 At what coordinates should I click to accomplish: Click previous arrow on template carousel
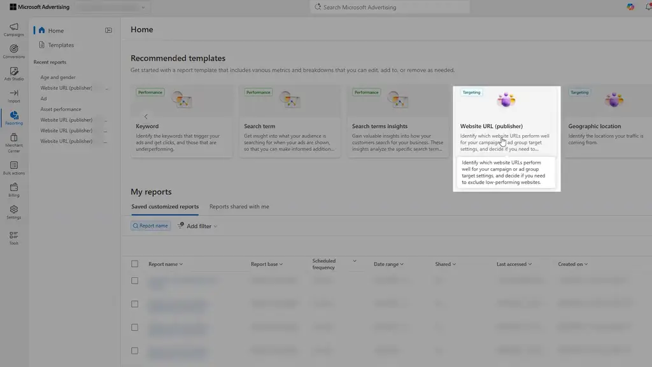(146, 117)
